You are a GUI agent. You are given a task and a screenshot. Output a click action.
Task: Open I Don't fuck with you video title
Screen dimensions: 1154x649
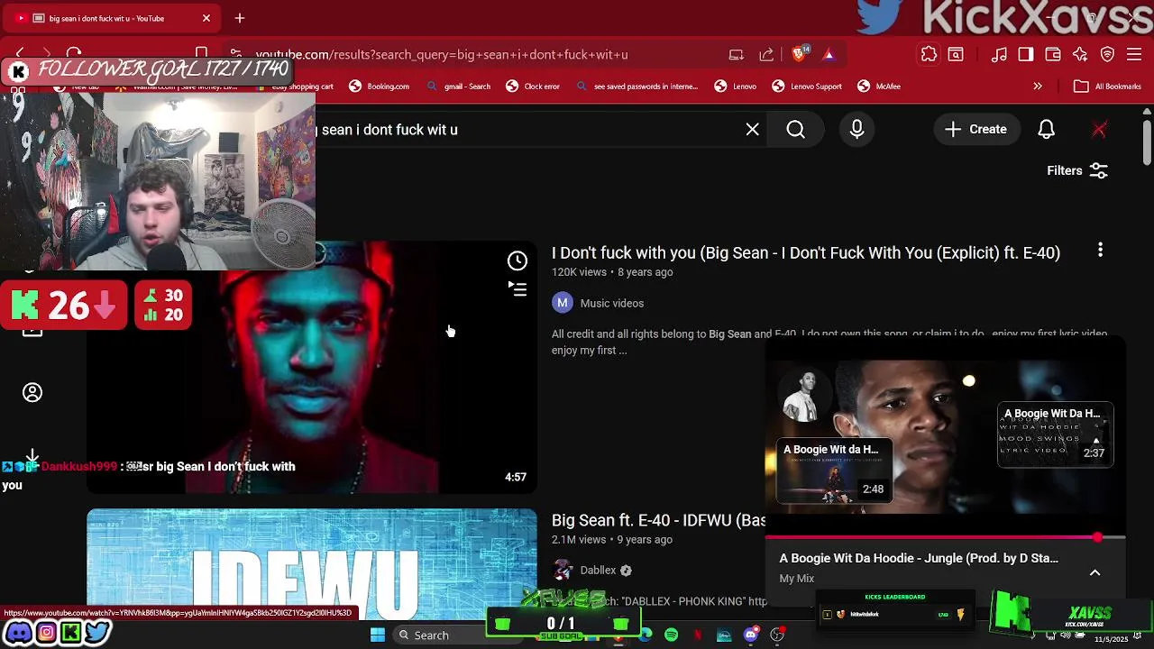[x=806, y=252]
